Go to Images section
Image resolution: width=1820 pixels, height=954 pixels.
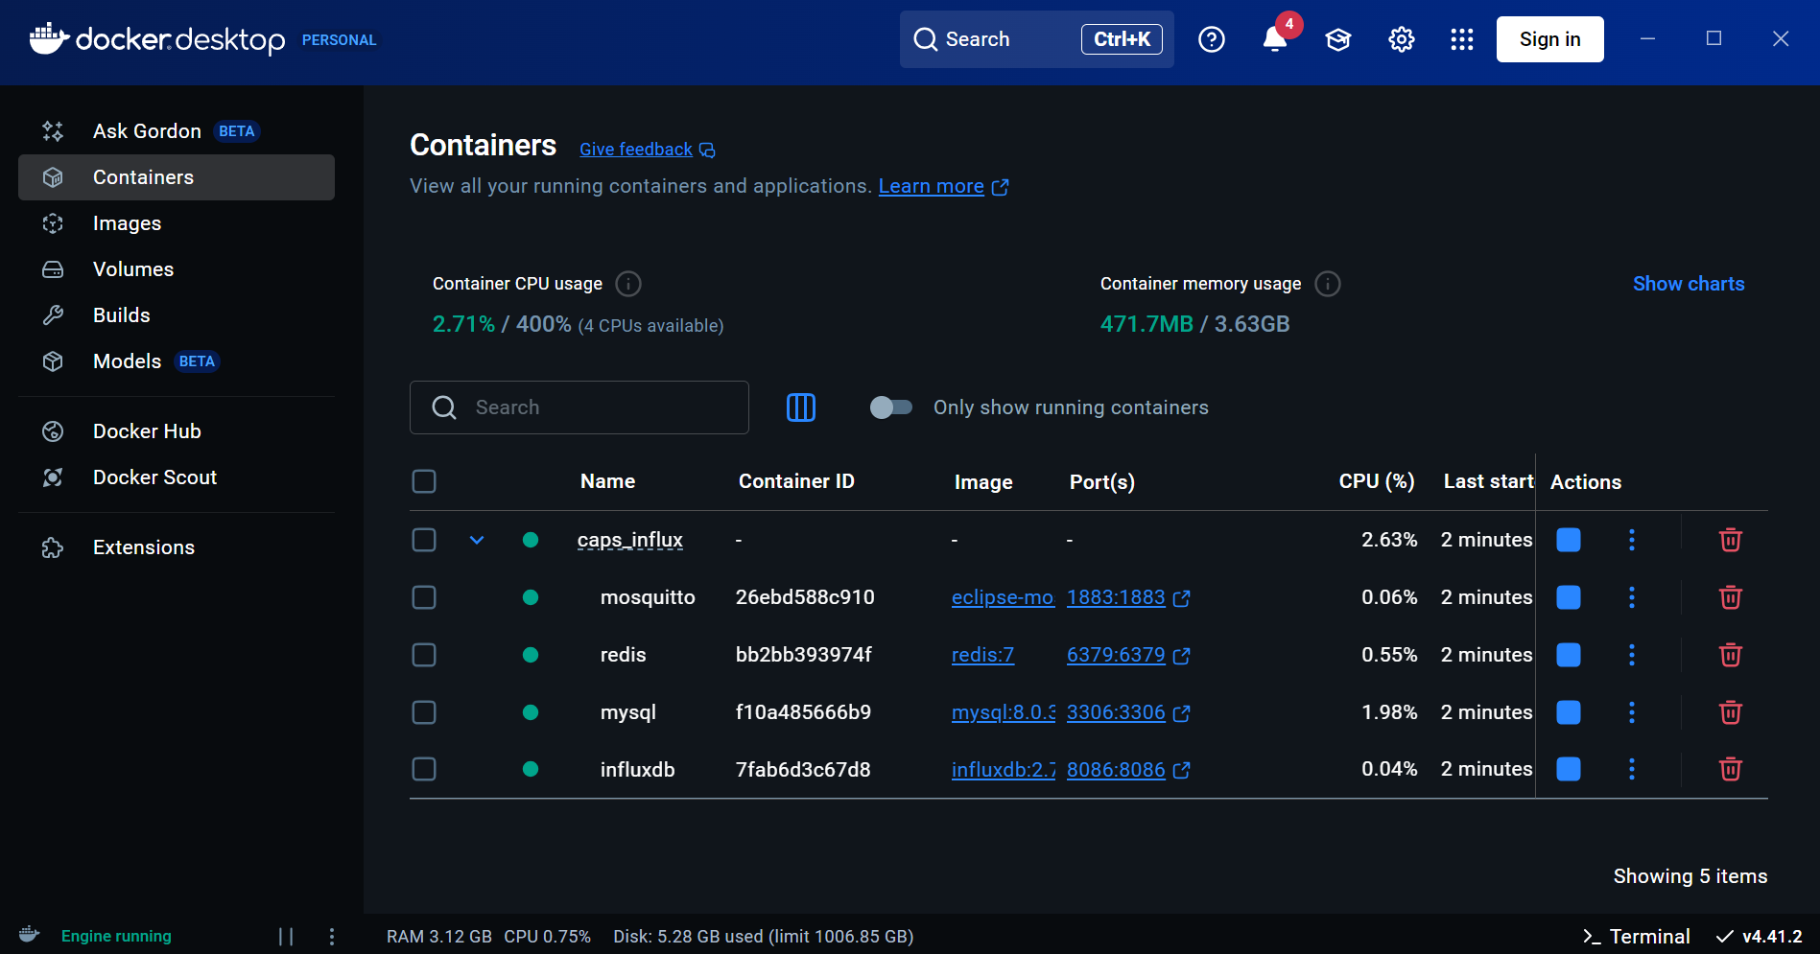click(177, 223)
